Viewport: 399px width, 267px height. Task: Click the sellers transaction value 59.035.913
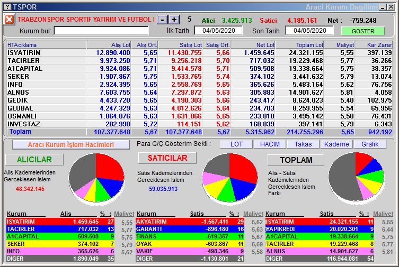tap(163, 189)
